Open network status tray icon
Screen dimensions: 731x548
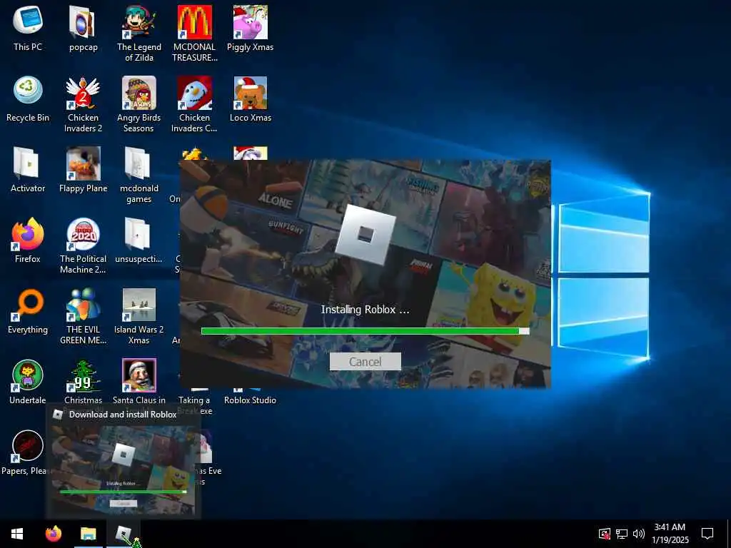coord(622,534)
